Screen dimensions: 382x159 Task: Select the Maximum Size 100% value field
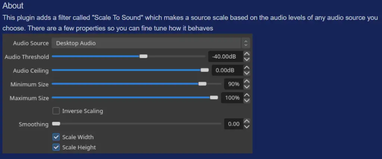[x=232, y=98]
